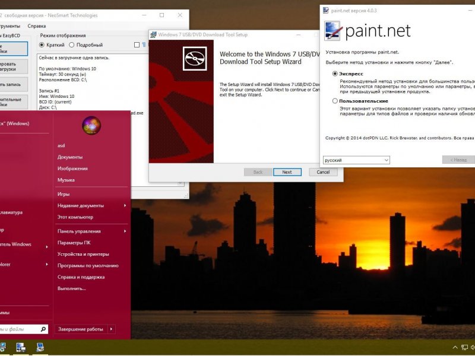Show hidden system tray icons
475x356 pixels.
click(x=455, y=348)
